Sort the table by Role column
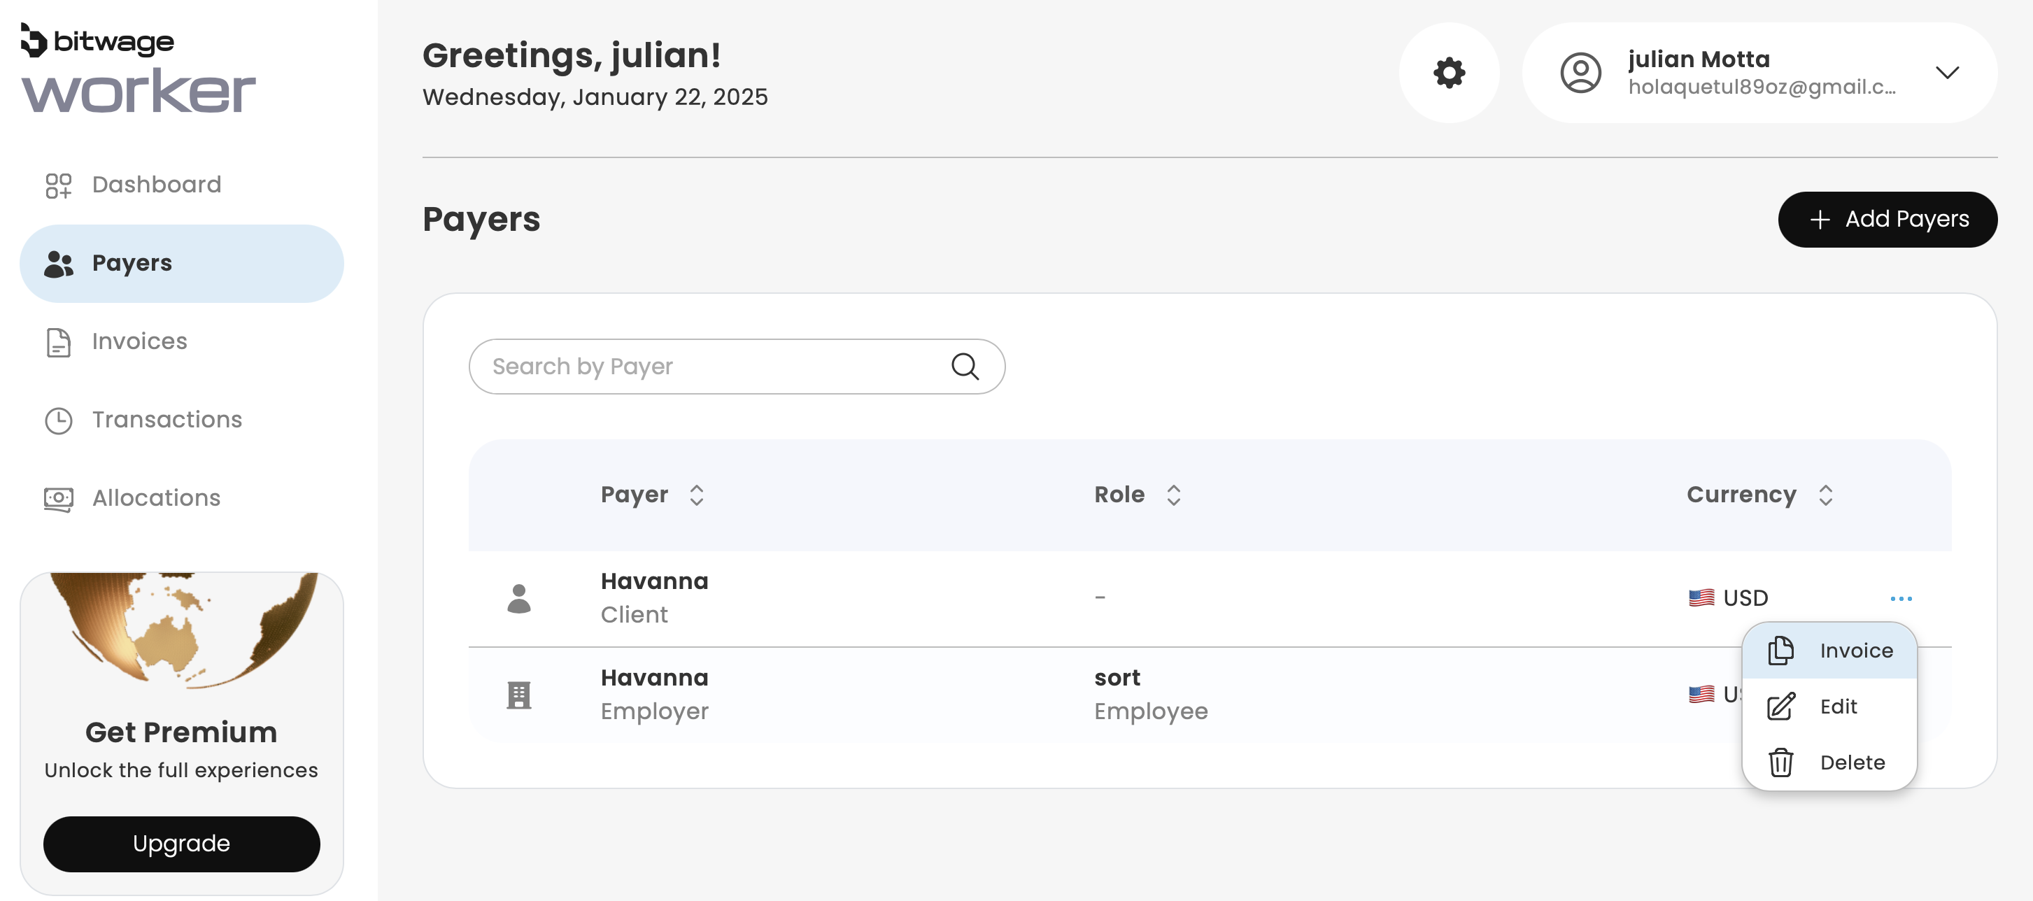This screenshot has height=901, width=2033. (1173, 495)
